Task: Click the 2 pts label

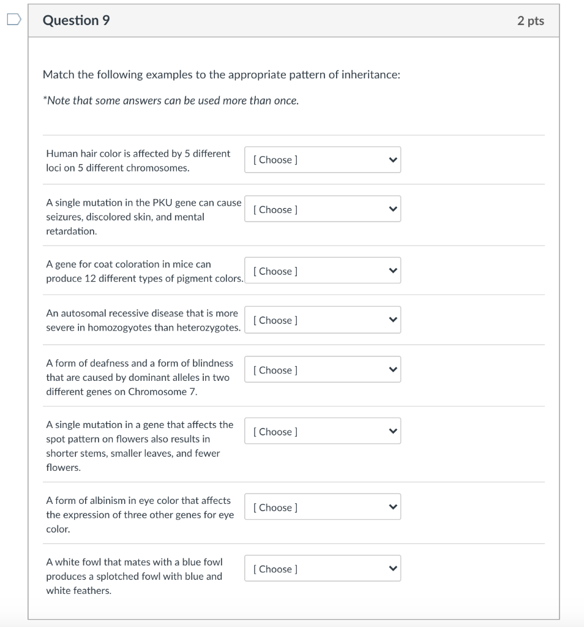Action: [530, 21]
